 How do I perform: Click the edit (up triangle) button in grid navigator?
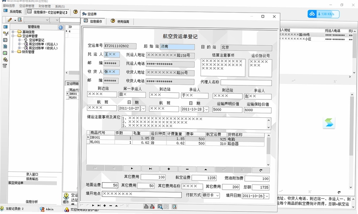click(206, 170)
